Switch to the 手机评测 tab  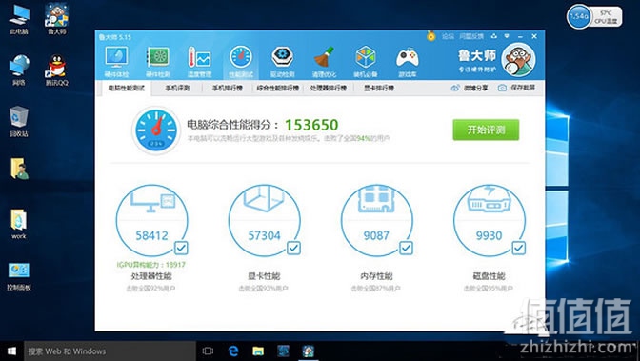[x=177, y=88]
